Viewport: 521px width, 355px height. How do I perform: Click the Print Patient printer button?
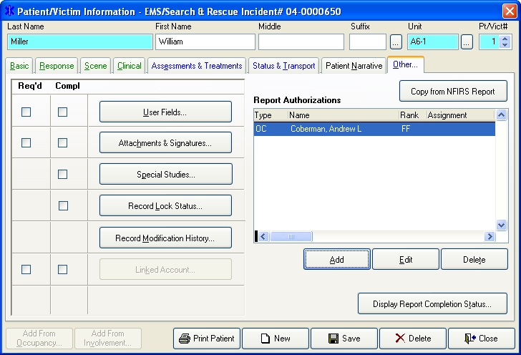click(x=206, y=339)
